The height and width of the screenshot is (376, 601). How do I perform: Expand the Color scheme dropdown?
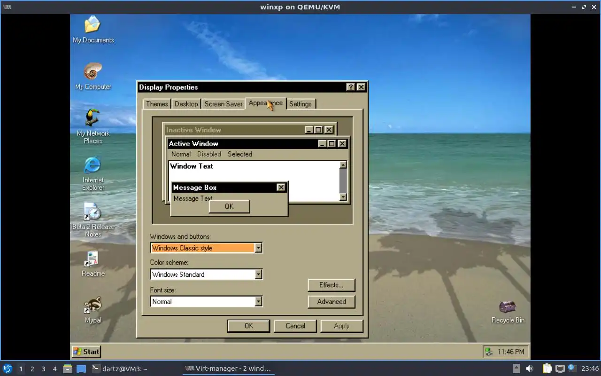pos(258,274)
